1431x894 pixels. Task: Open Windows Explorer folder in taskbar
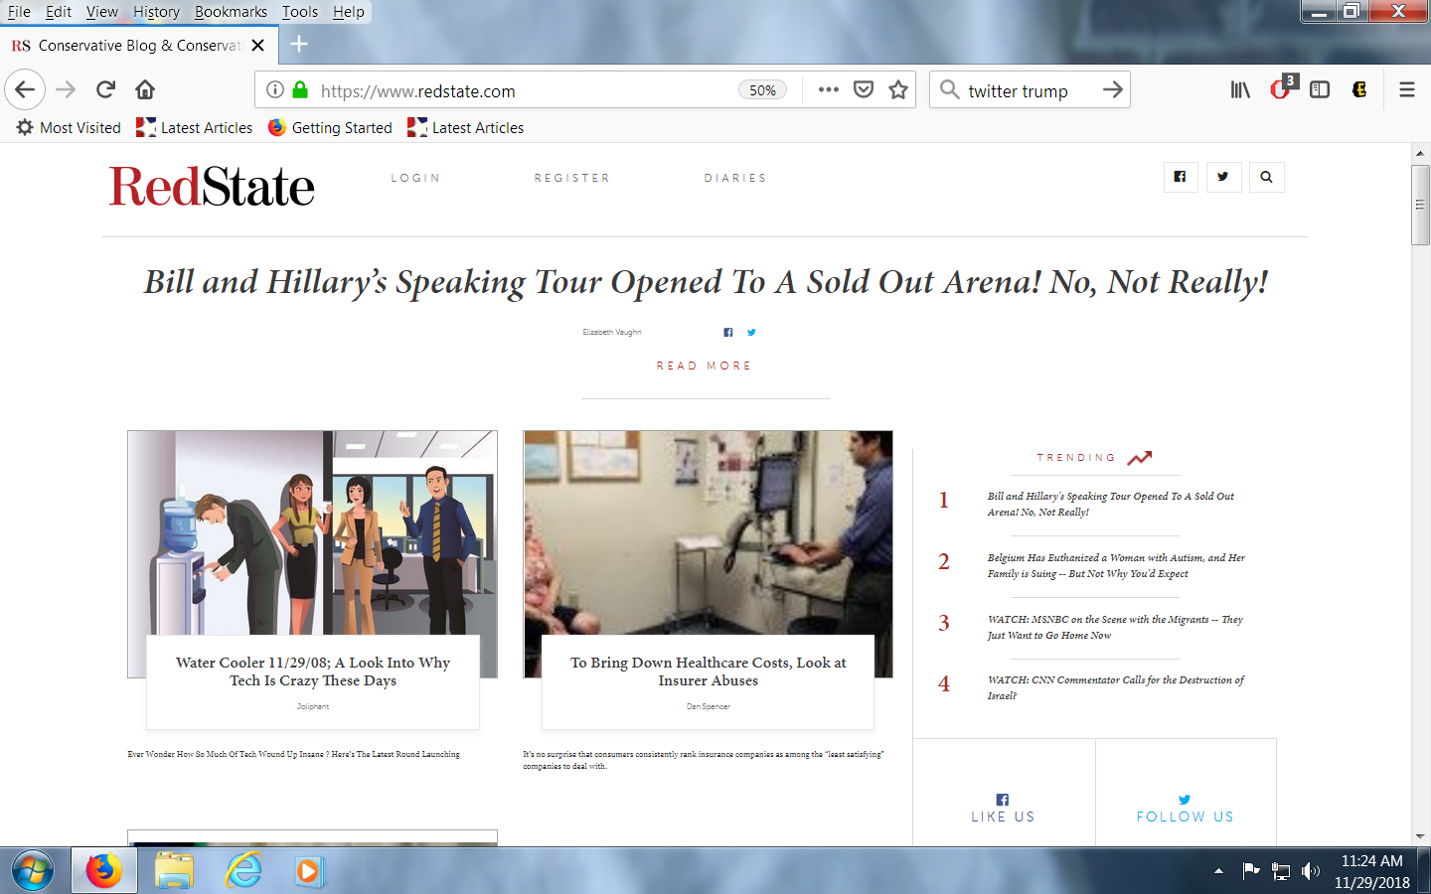click(x=174, y=871)
